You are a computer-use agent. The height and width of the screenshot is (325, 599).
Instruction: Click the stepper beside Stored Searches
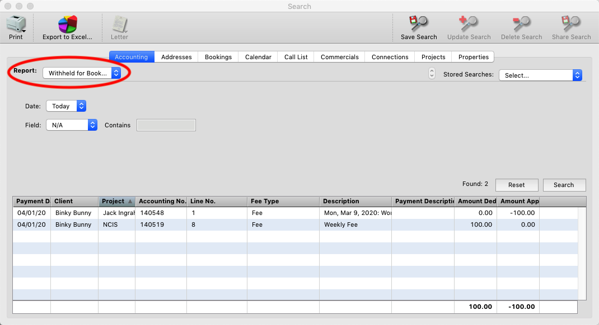pyautogui.click(x=432, y=73)
